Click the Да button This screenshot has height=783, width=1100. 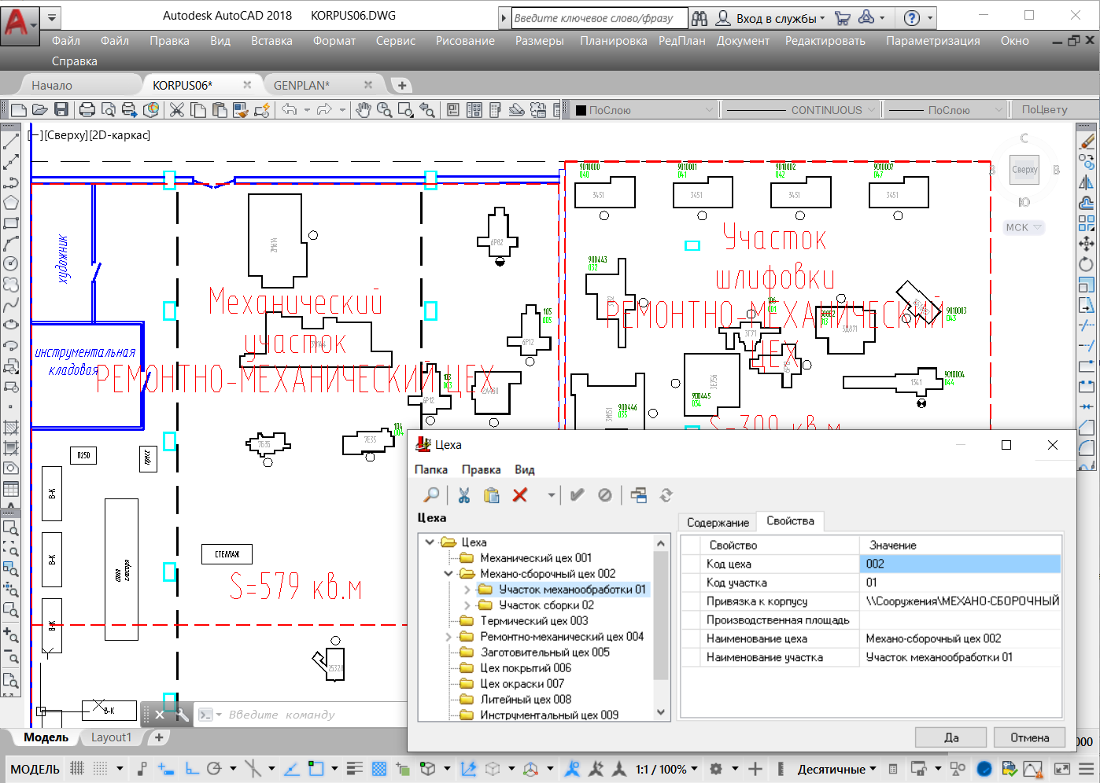951,737
